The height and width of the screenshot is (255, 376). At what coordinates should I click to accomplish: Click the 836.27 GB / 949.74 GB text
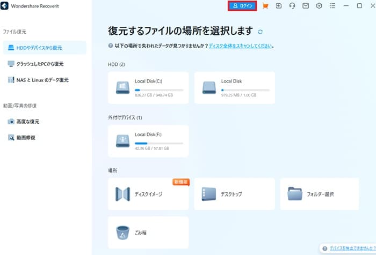click(x=154, y=95)
